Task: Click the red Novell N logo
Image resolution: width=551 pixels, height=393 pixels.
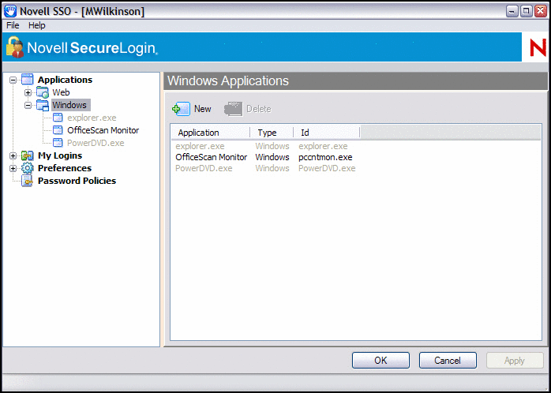Action: (538, 47)
